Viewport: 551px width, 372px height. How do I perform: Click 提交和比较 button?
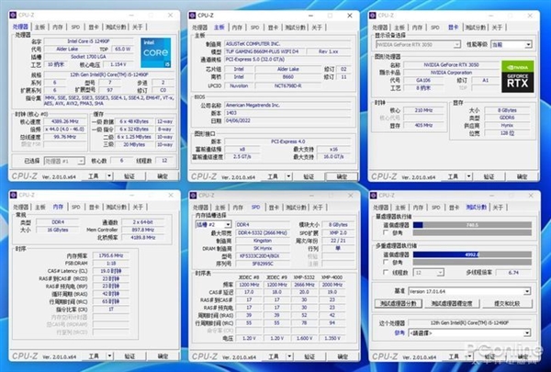tap(507, 303)
